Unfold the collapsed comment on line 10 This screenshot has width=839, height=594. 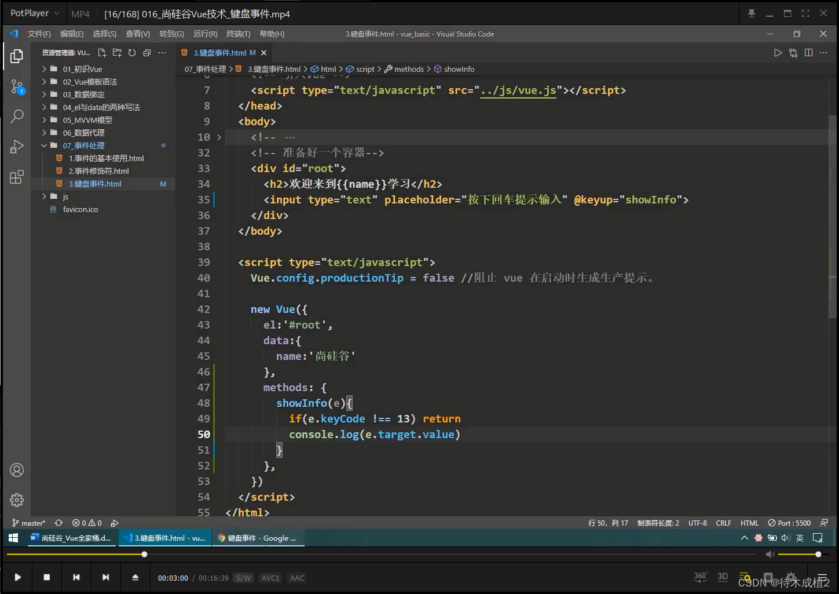(x=219, y=137)
